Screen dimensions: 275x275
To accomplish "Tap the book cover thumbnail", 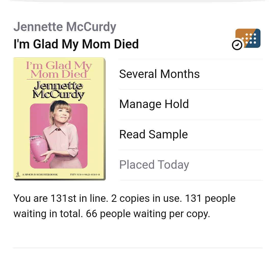I will (59, 119).
